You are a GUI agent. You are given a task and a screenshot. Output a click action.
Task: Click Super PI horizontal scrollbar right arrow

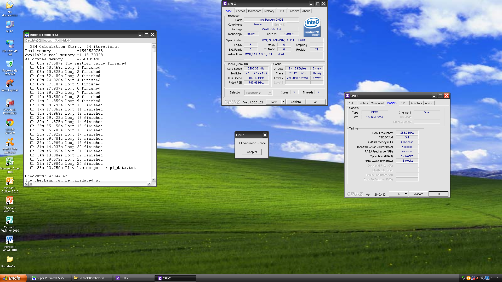tap(149, 184)
